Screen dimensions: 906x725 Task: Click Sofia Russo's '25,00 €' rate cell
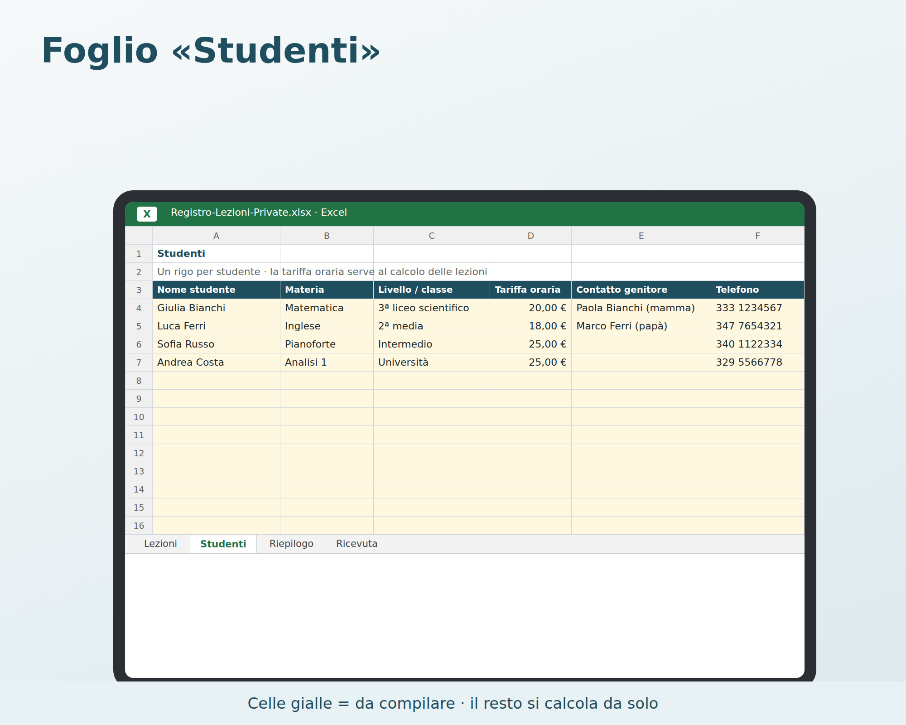[x=530, y=344]
